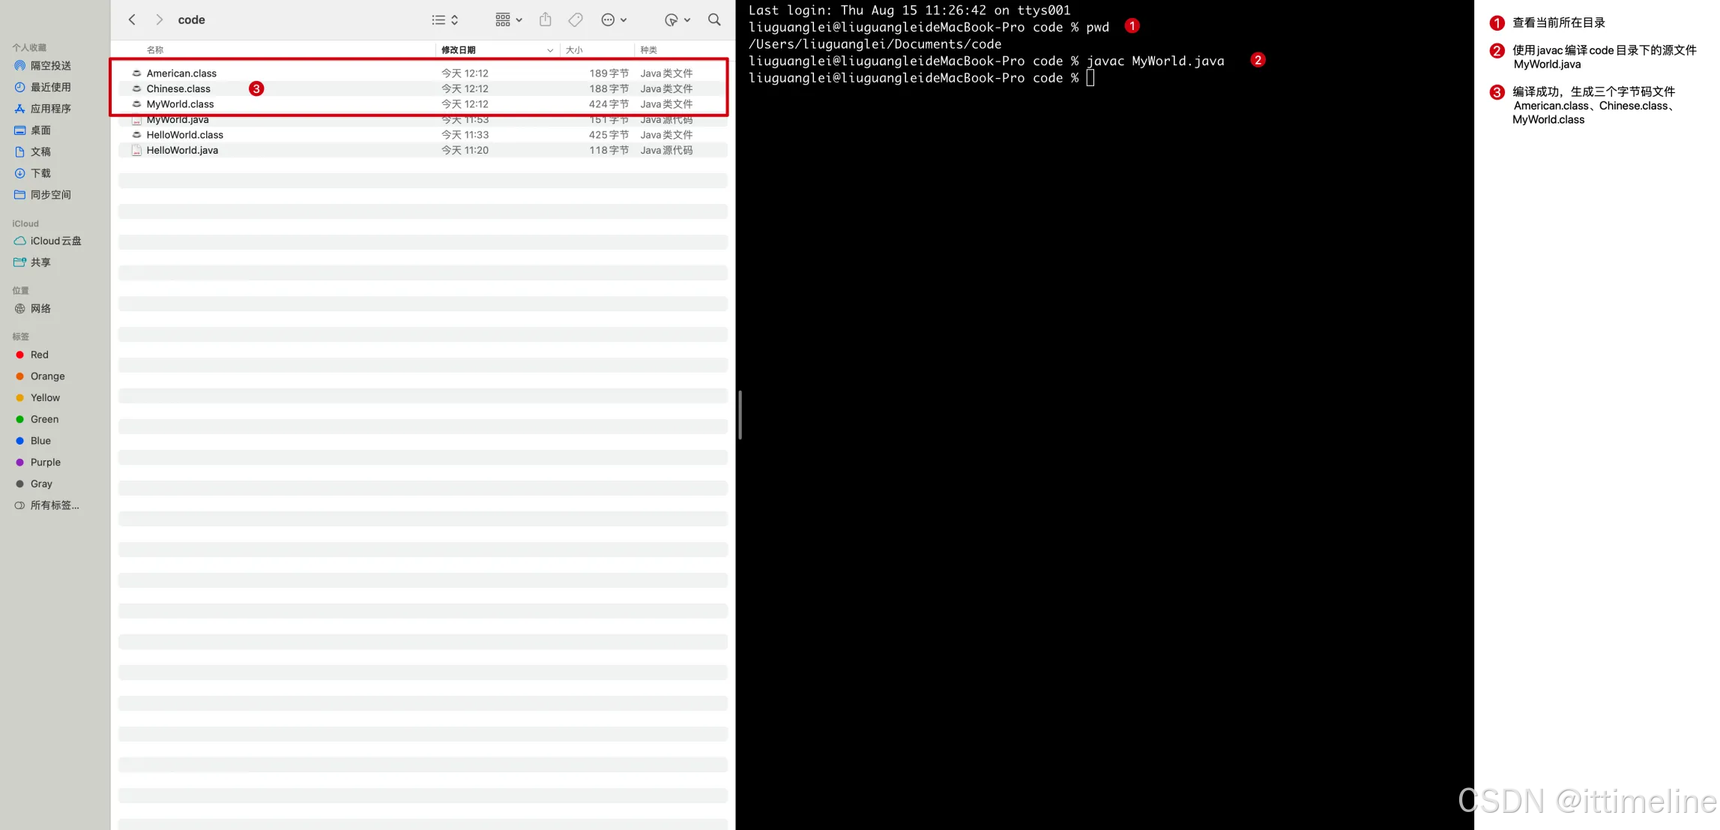Click the Share icon in toolbar

[546, 20]
